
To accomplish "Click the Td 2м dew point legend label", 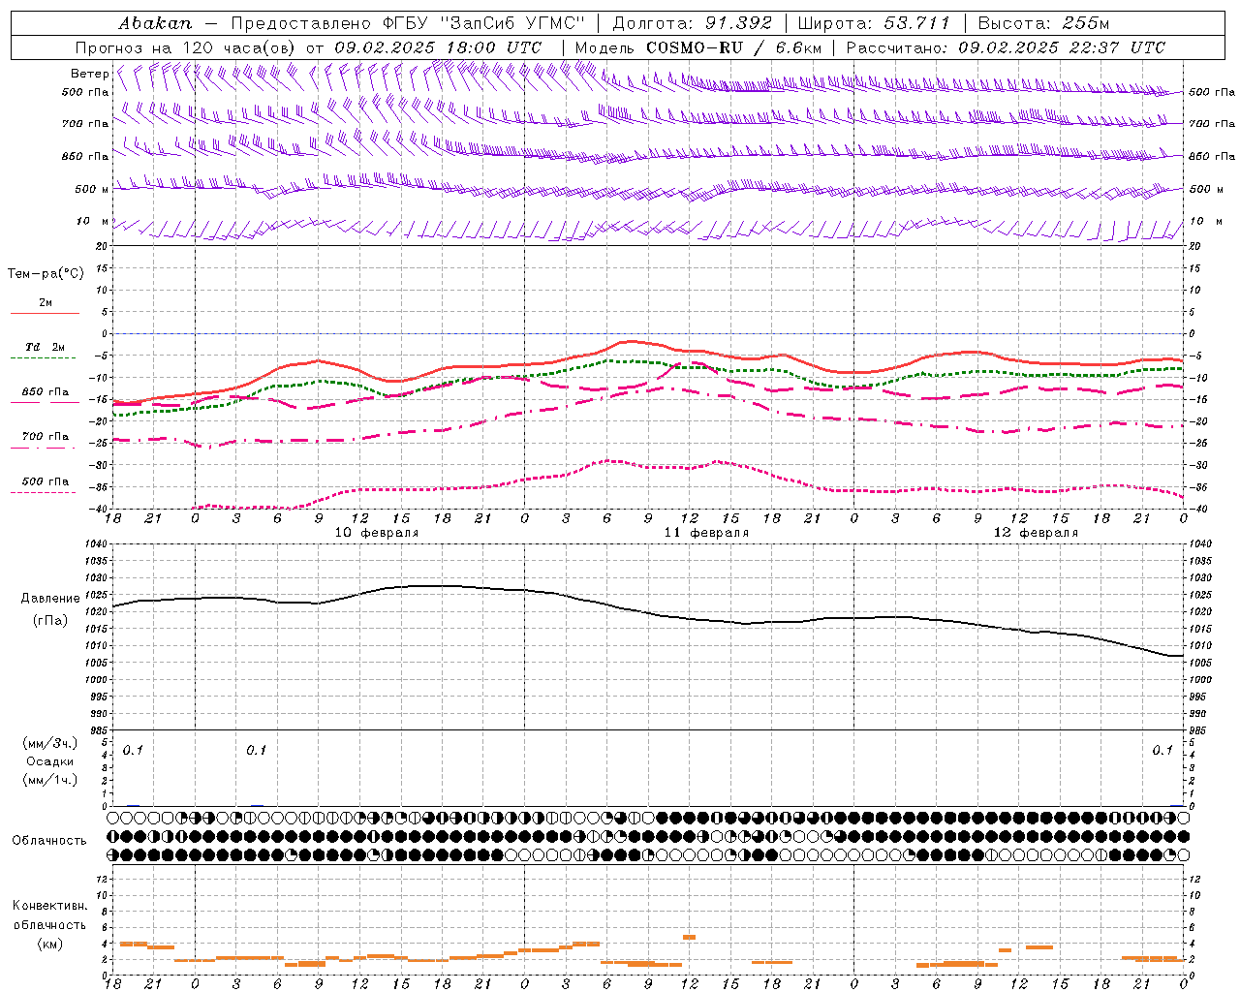I will (x=46, y=347).
